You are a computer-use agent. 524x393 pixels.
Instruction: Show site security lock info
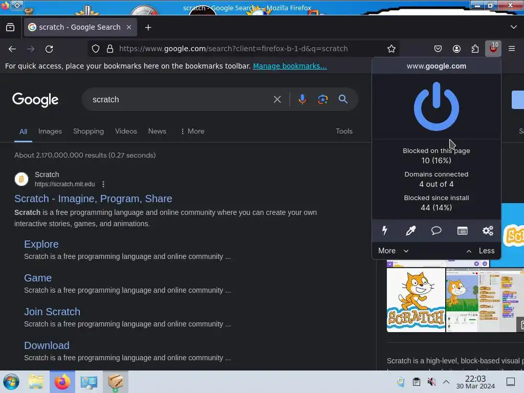point(110,49)
